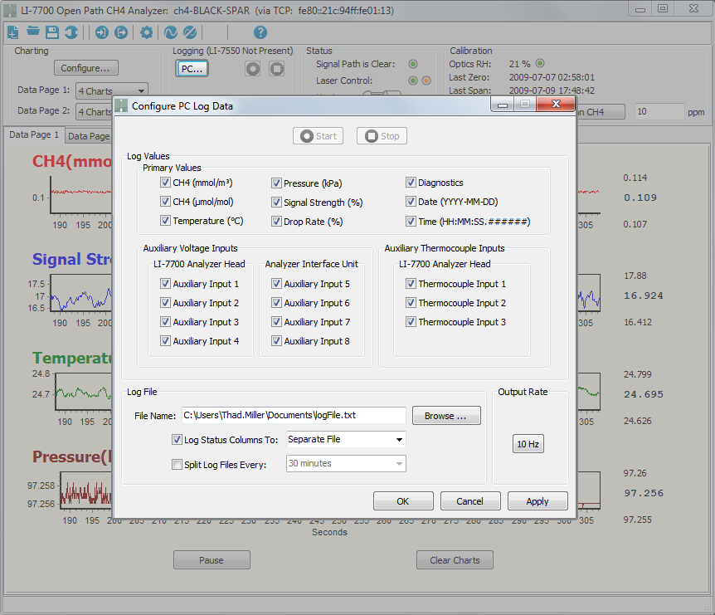Uncheck the Diagnostics checkbox
The height and width of the screenshot is (615, 715).
tap(411, 183)
